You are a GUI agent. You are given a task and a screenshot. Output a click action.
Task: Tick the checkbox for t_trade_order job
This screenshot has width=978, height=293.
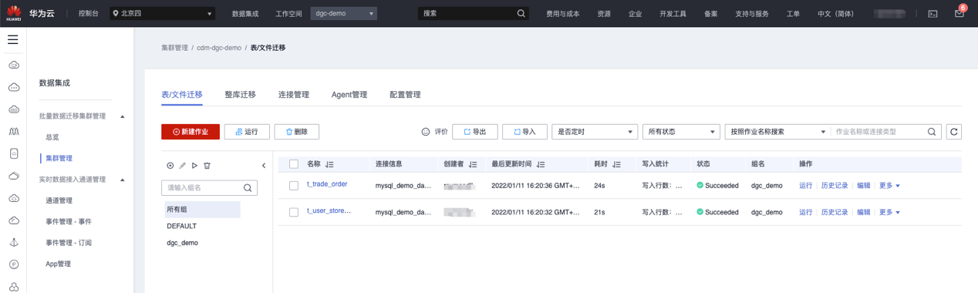(294, 186)
